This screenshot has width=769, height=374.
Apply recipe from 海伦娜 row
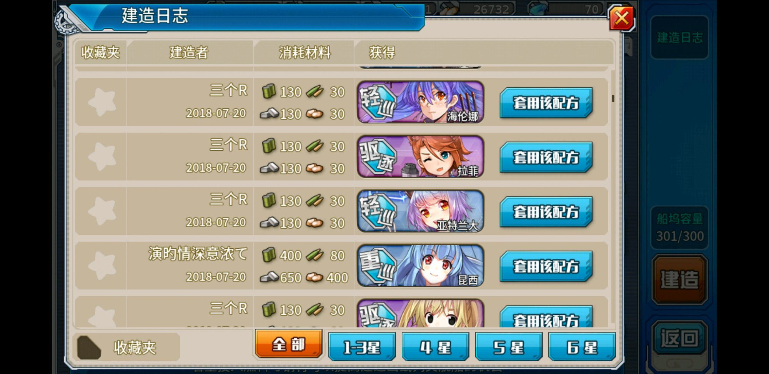(546, 103)
